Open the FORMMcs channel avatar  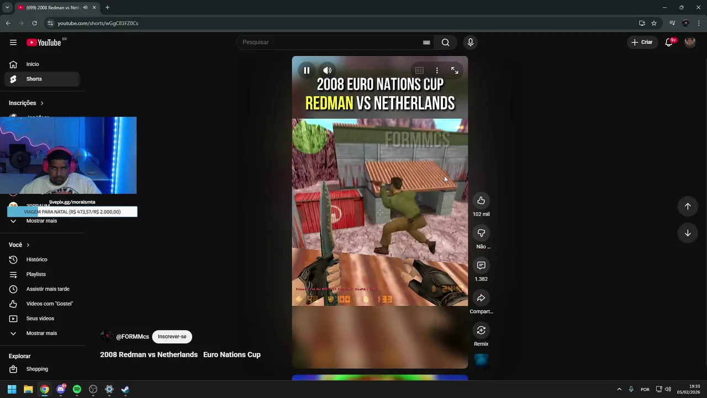click(x=107, y=337)
